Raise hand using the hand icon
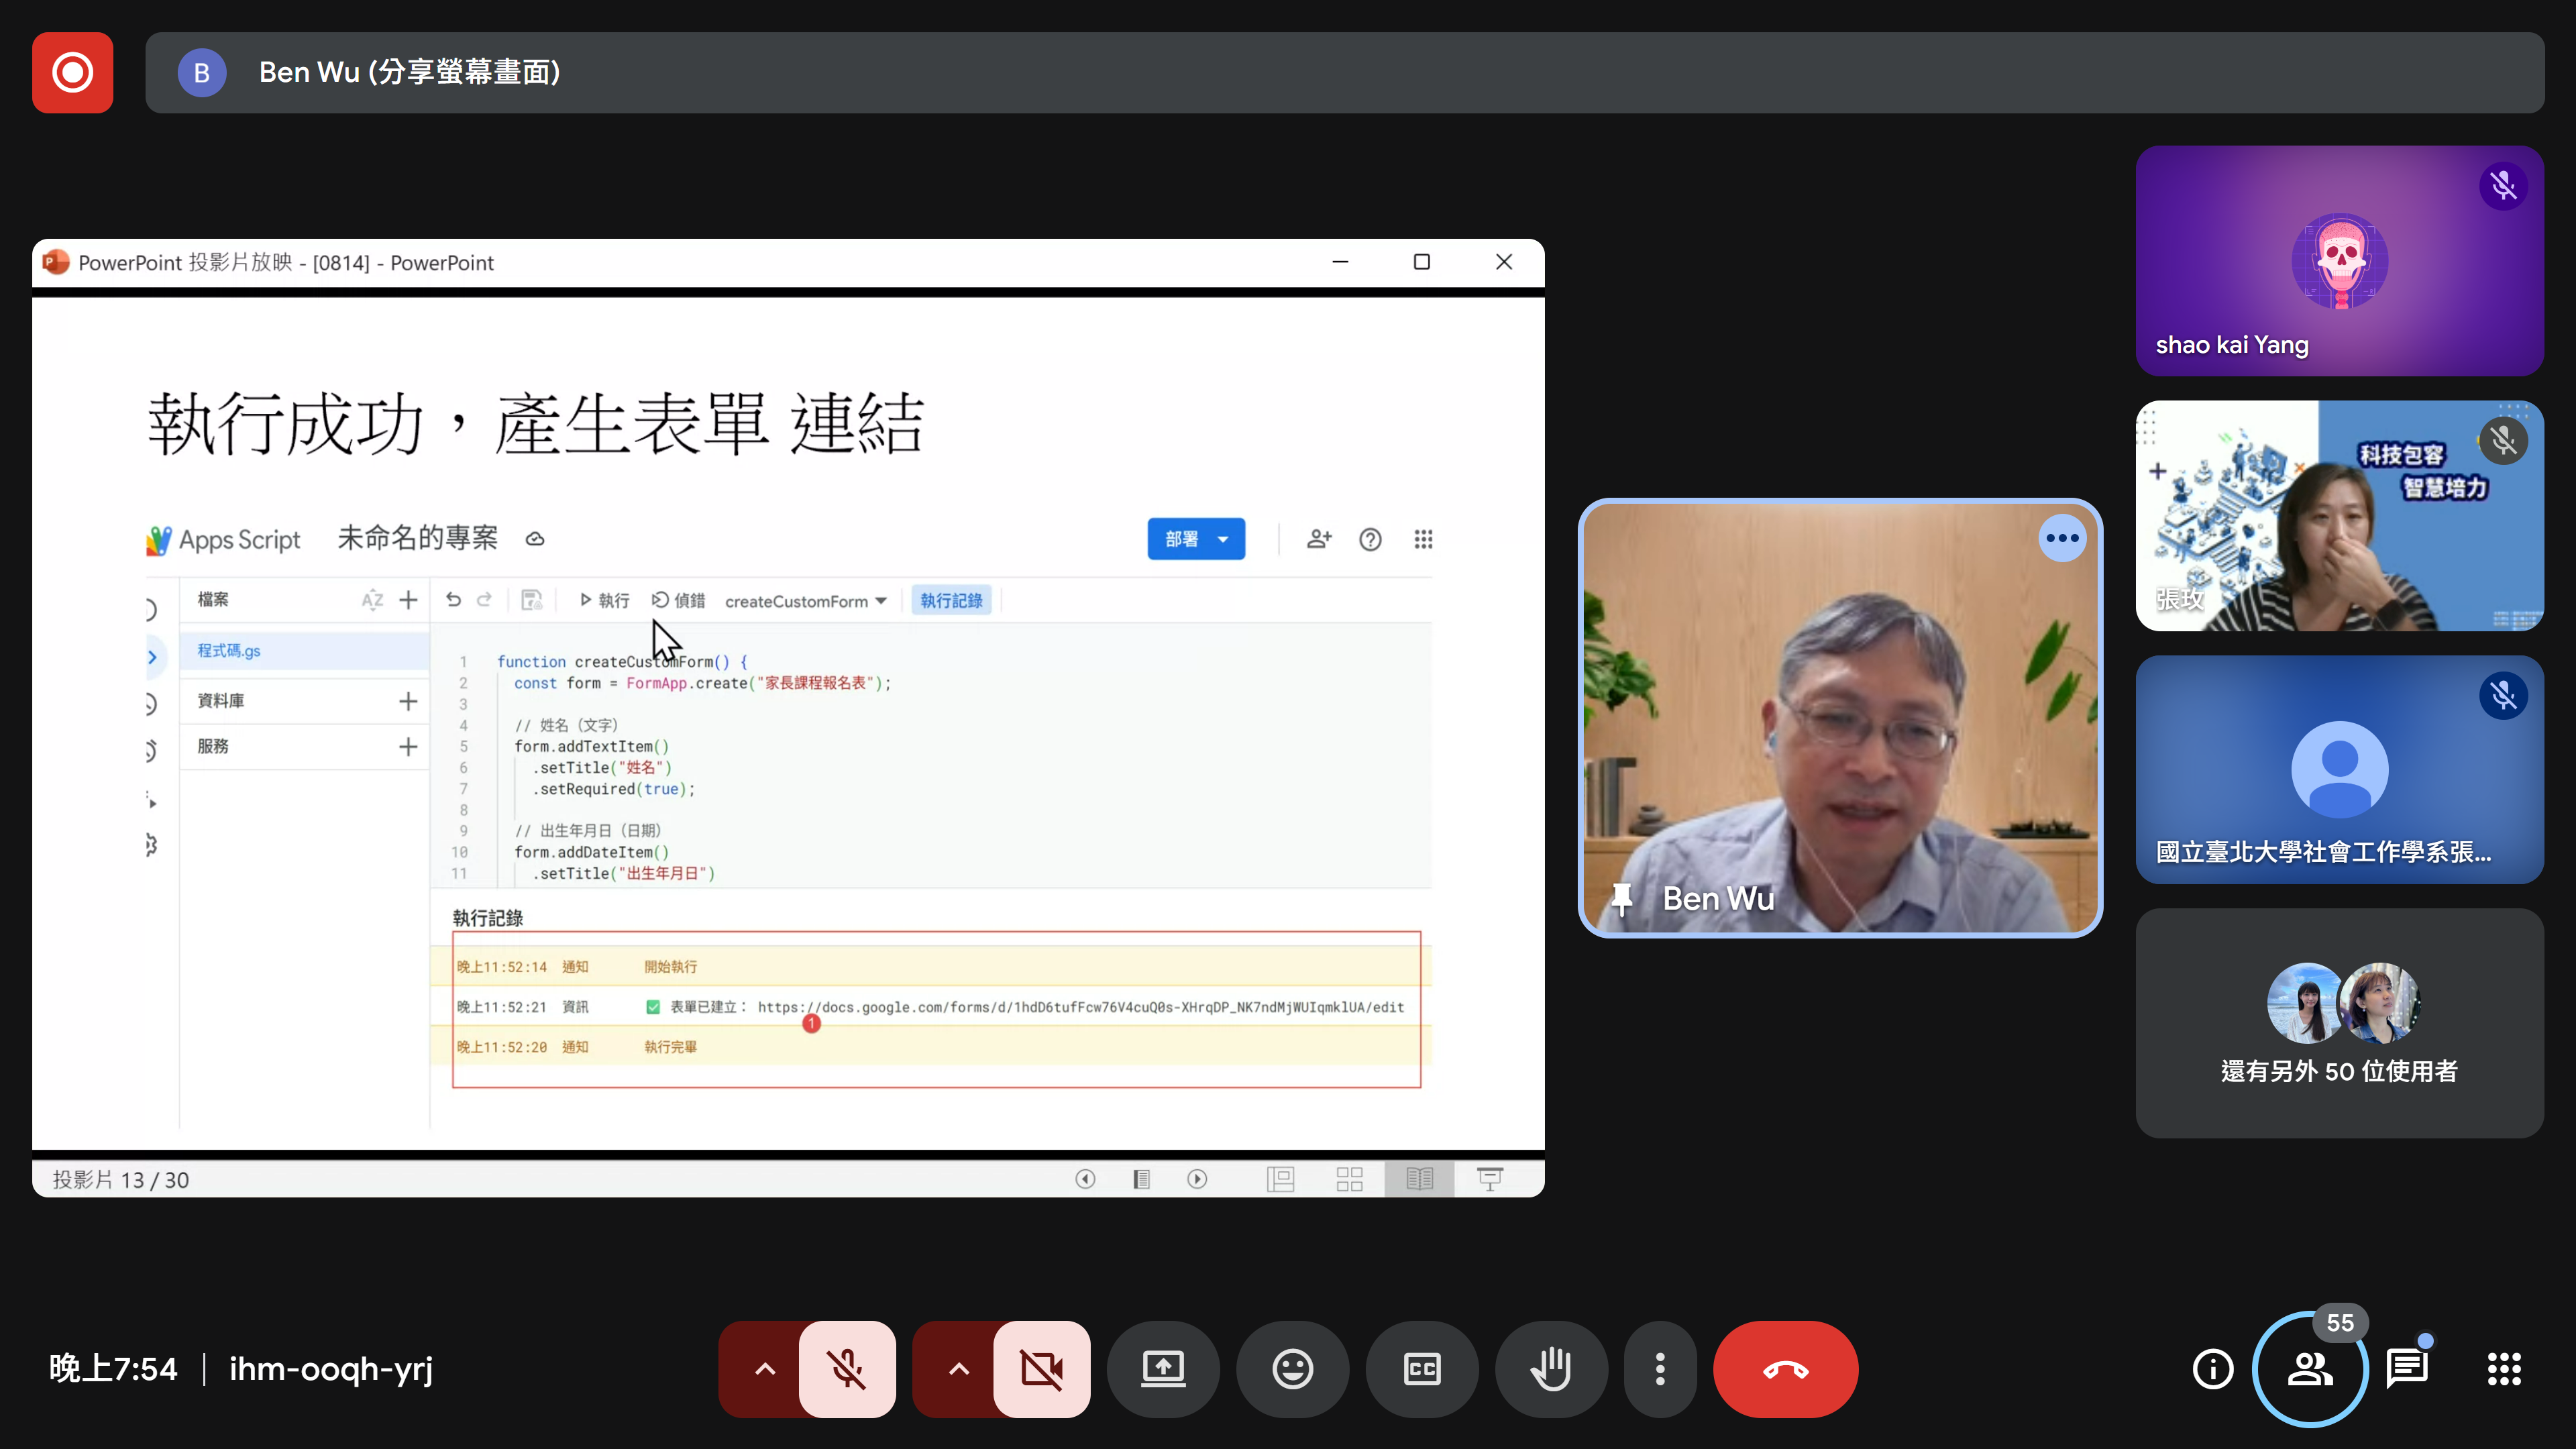Image resolution: width=2576 pixels, height=1449 pixels. 1551,1369
